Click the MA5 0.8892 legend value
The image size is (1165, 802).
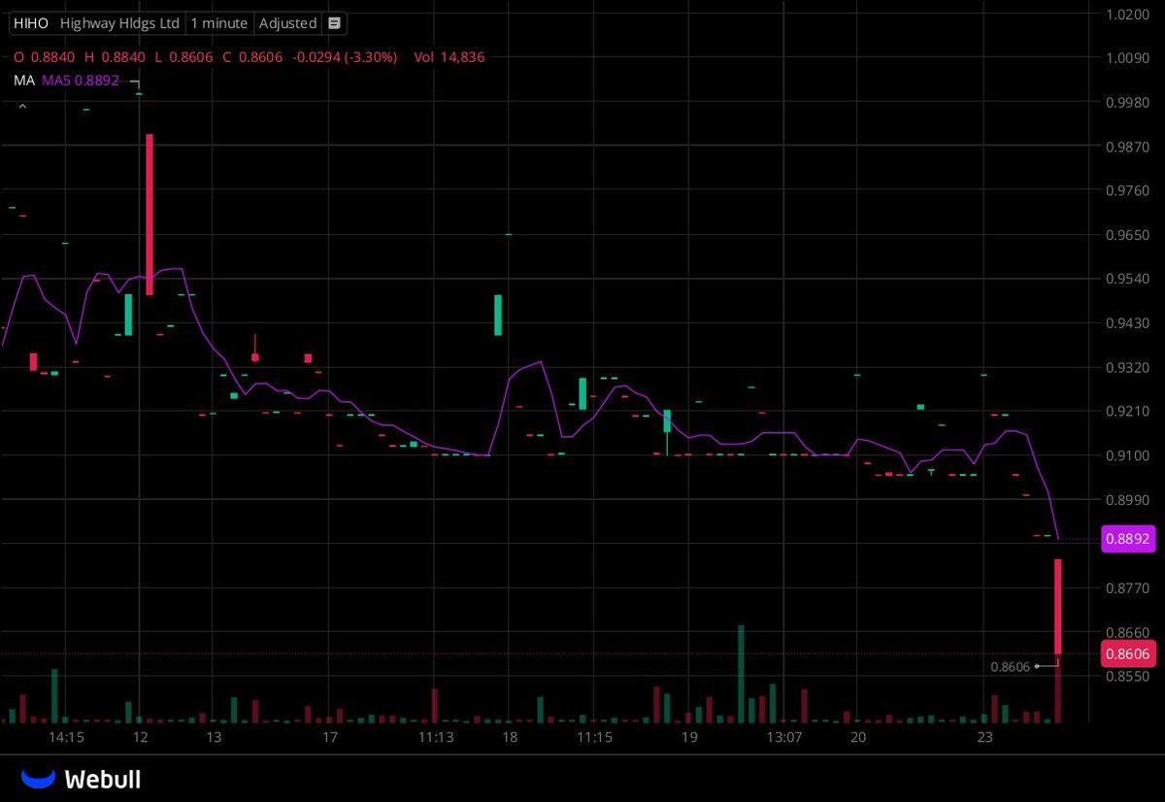tap(80, 81)
